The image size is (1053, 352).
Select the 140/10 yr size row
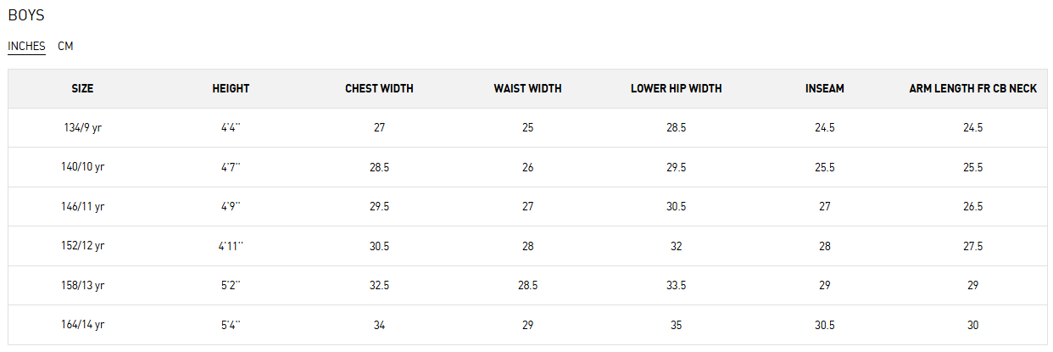(x=82, y=167)
